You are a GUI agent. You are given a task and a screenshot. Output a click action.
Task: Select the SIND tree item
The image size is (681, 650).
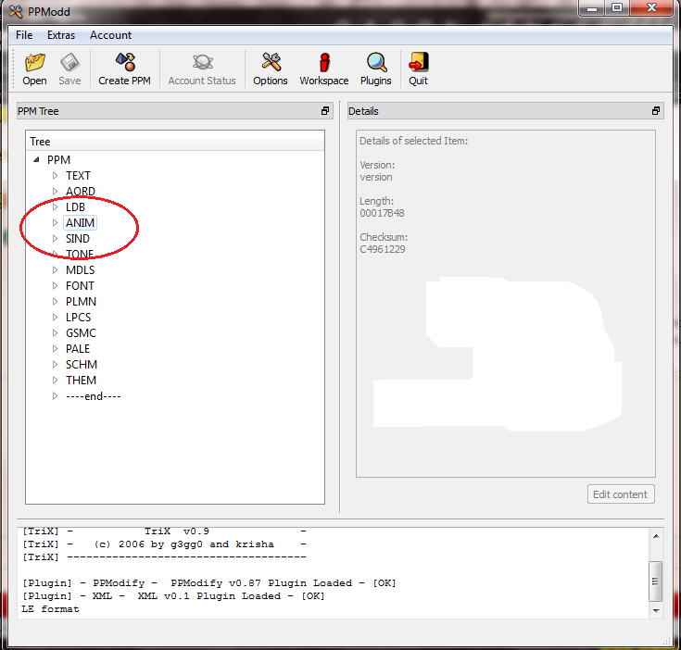tap(78, 238)
